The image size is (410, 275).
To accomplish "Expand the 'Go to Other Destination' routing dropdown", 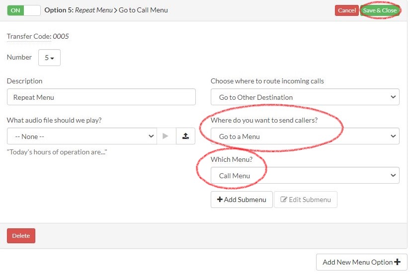I will click(305, 97).
